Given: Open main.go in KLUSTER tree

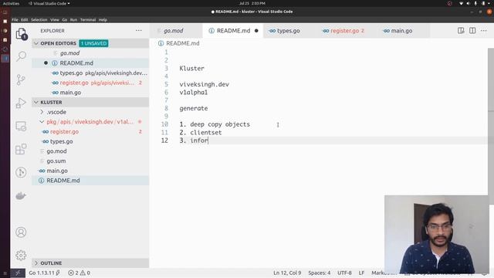Looking at the screenshot, I should coord(90,171).
